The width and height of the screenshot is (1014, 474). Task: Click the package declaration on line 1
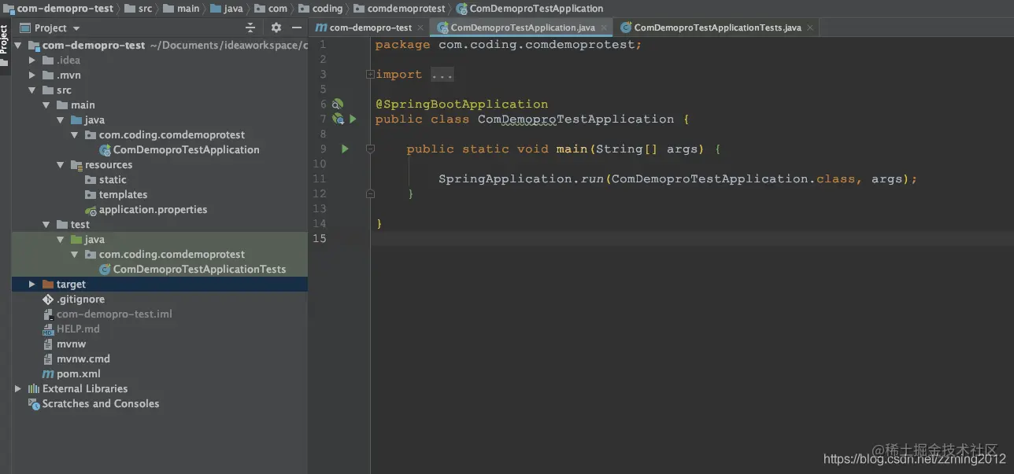coord(509,45)
